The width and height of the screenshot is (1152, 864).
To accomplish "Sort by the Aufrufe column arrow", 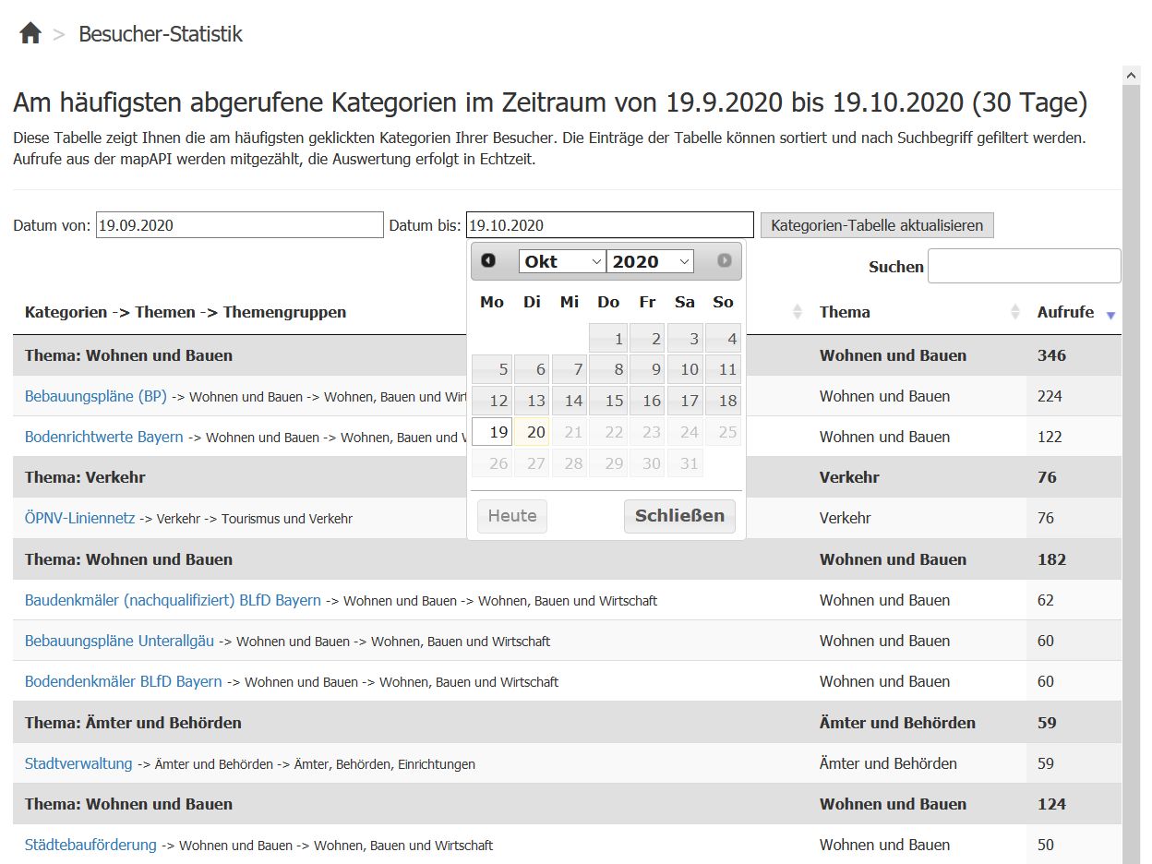I will pos(1110,315).
